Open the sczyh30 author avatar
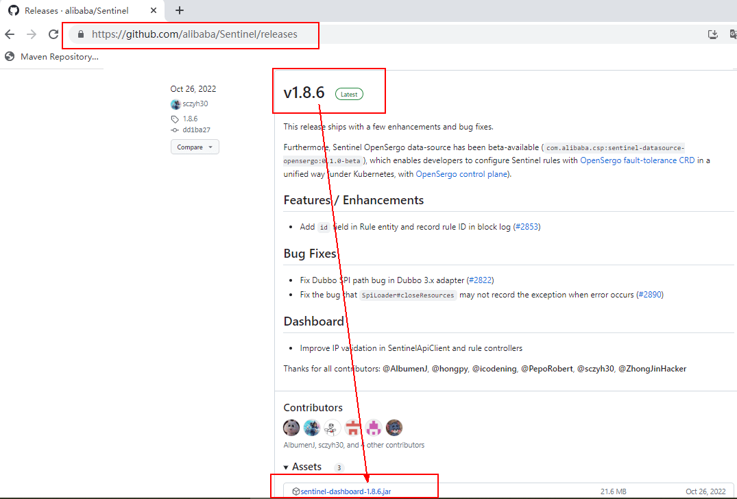The image size is (737, 499). tap(176, 104)
